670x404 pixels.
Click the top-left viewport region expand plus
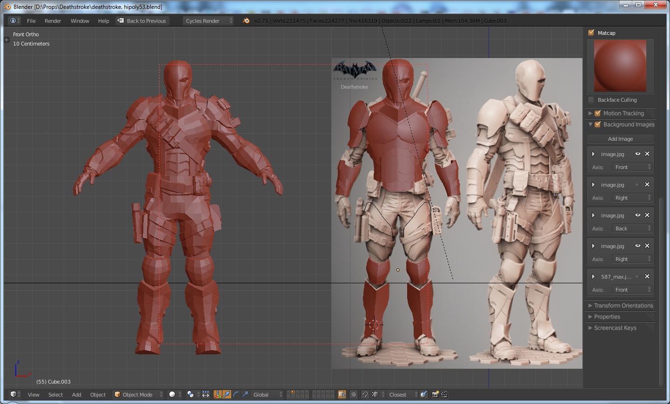7,40
